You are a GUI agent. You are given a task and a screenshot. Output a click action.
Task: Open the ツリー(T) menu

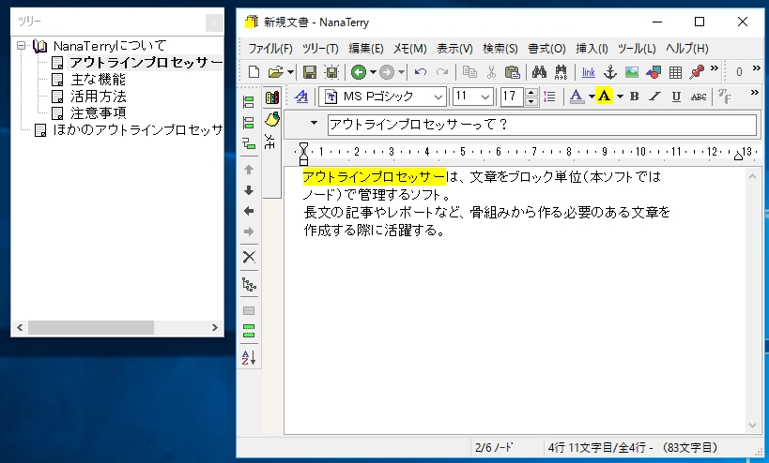(x=320, y=49)
